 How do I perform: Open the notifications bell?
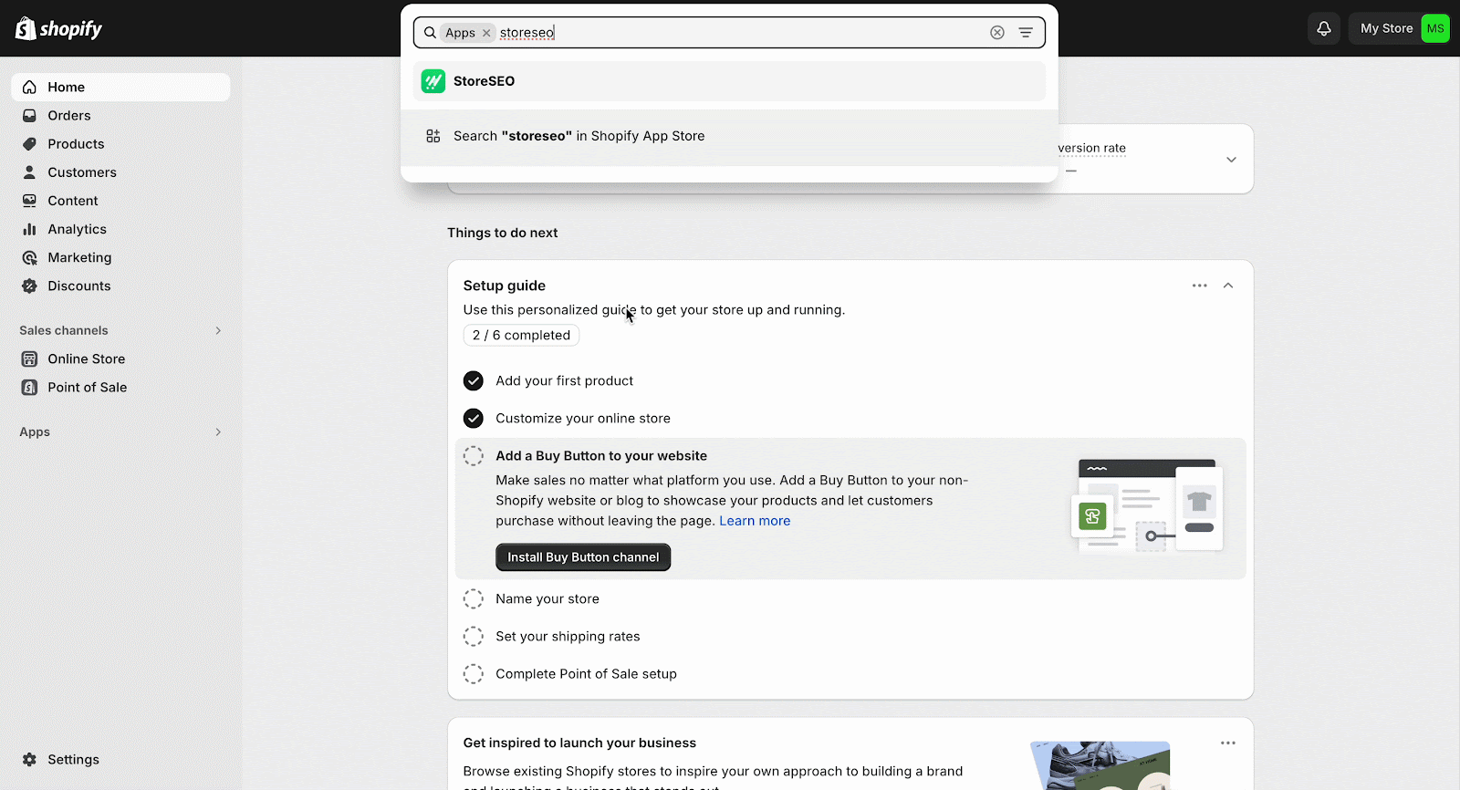[x=1324, y=28]
